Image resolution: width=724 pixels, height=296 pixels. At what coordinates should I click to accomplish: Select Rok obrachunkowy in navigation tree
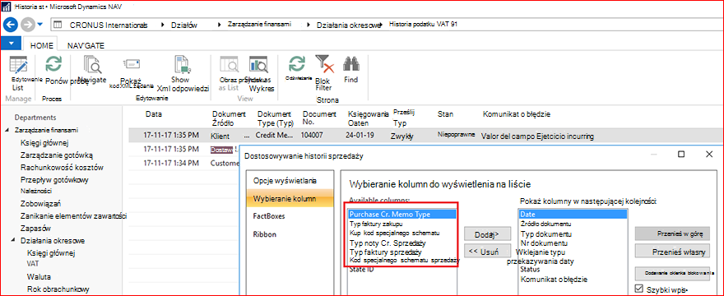(x=58, y=289)
